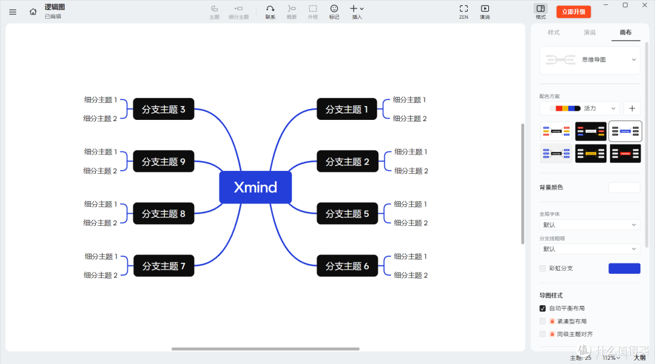The height and width of the screenshot is (364, 655).
Task: Start 演说 presentation mode
Action: pyautogui.click(x=485, y=9)
